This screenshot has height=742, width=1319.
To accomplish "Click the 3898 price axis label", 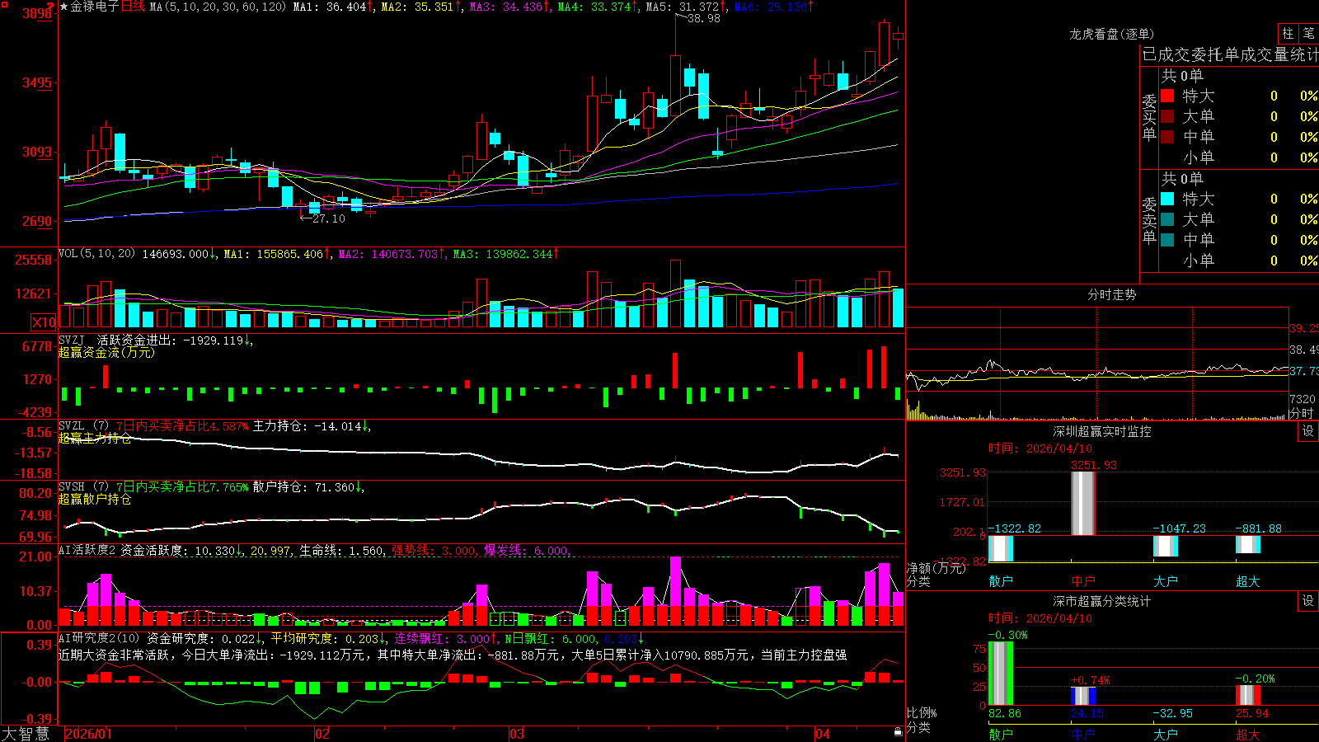I will (38, 13).
